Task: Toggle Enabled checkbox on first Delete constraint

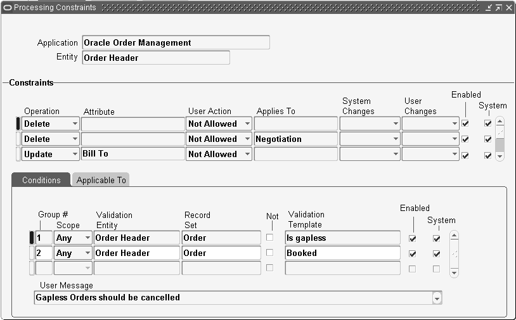Action: [465, 124]
